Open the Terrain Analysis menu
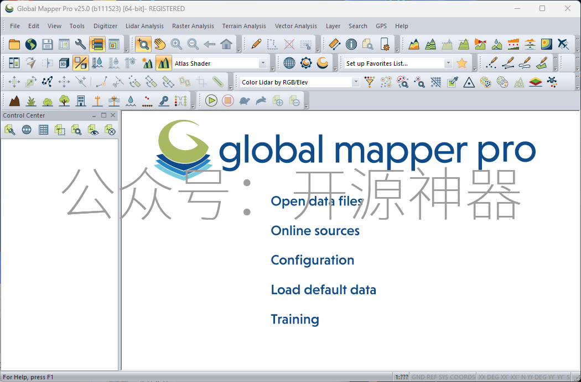Image resolution: width=581 pixels, height=382 pixels. [x=244, y=26]
